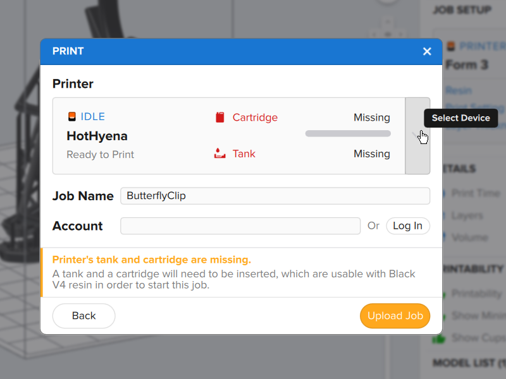Open the Select Device dropdown arrow
Image resolution: width=506 pixels, height=379 pixels.
point(417,136)
